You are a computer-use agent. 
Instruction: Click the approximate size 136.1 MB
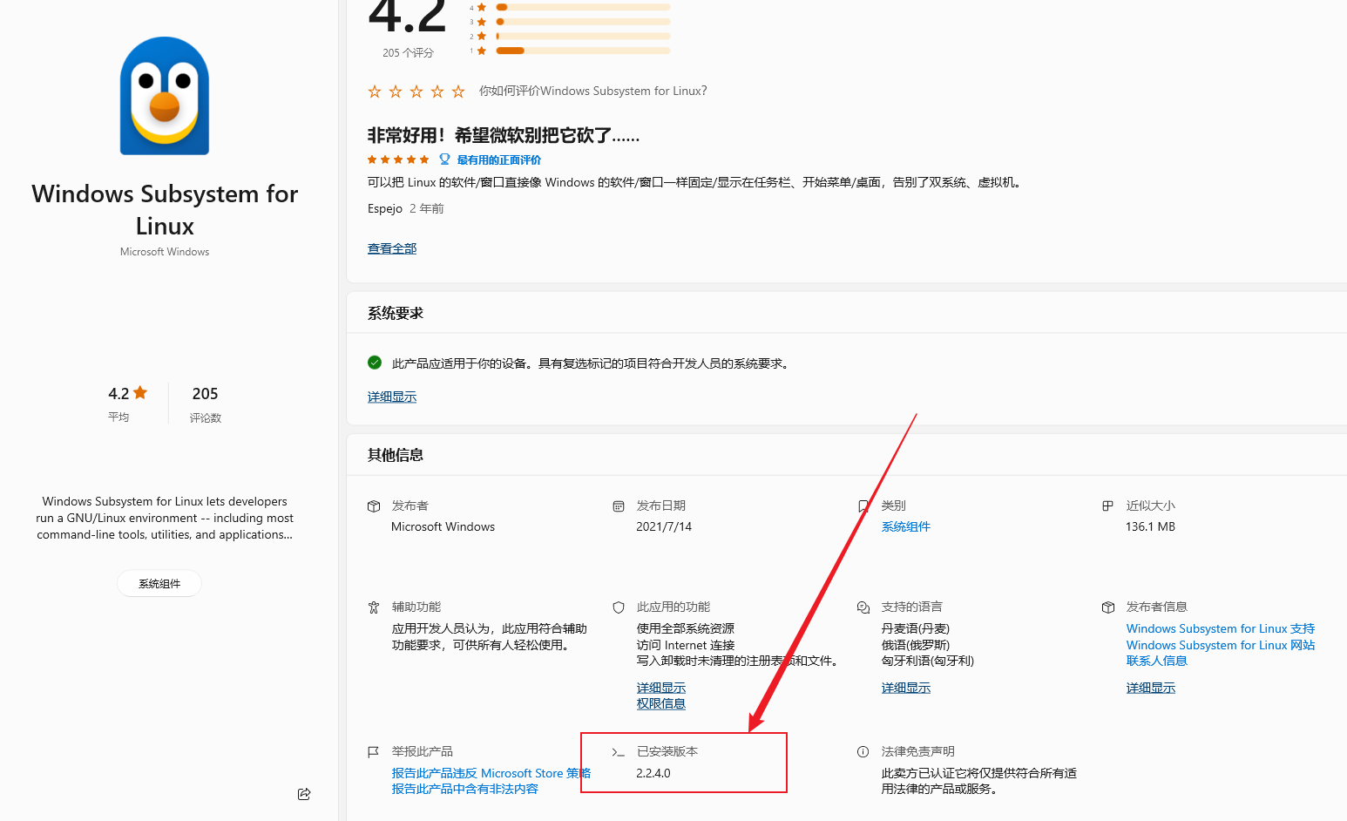[x=1150, y=527]
